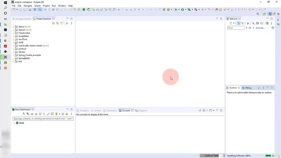Collapse All in Project Explorer toolbar

[x=54, y=23]
